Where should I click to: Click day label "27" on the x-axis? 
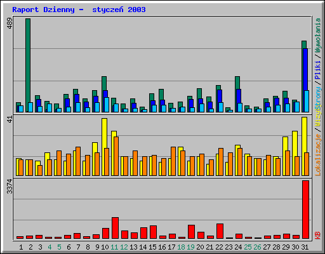267,247
